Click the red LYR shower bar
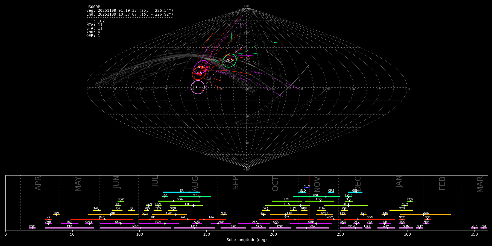The image size is (492, 246). click(48, 219)
